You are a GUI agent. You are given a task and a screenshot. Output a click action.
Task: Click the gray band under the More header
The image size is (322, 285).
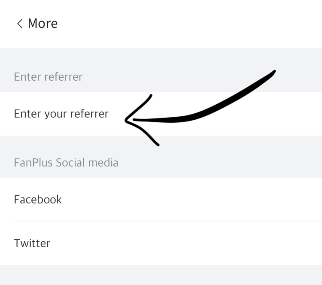click(161, 55)
